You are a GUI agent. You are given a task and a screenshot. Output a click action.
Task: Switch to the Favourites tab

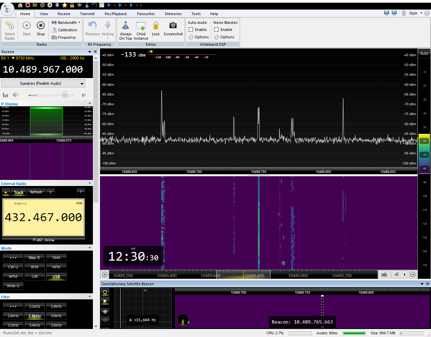[146, 14]
